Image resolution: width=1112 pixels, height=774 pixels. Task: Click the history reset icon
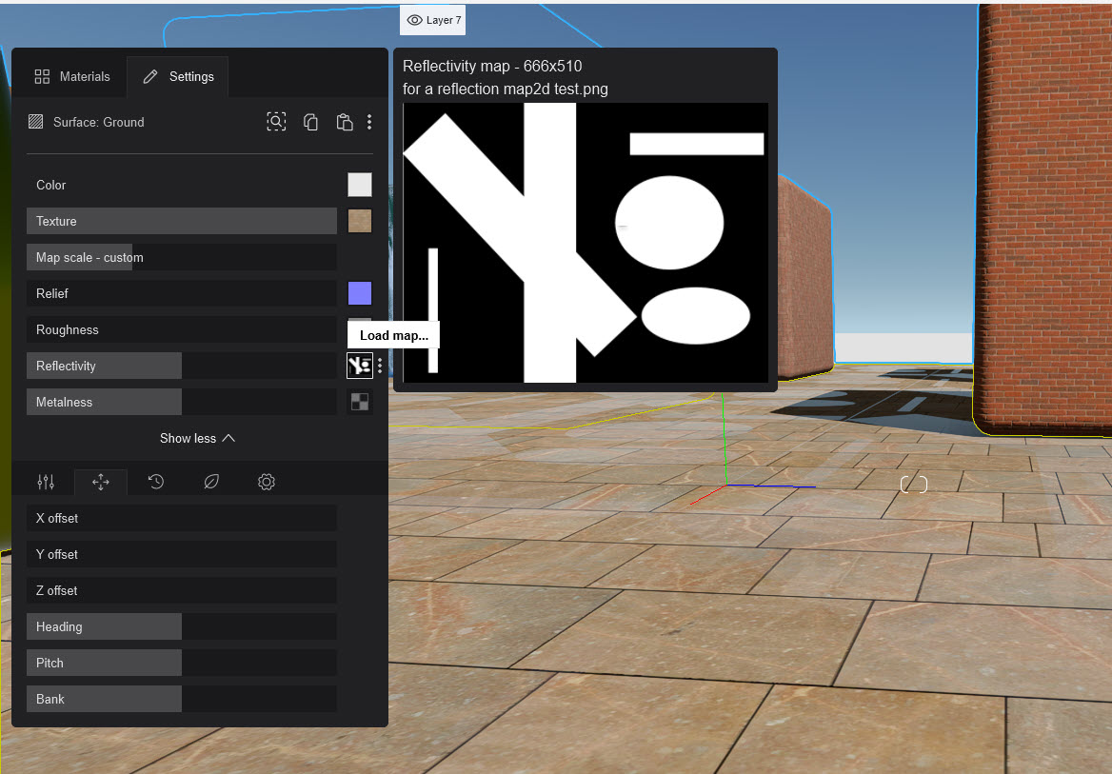pos(155,482)
